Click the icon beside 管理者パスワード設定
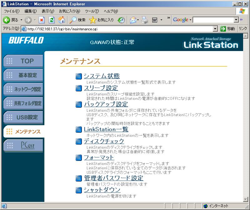Image resolution: width=250 pixels, height=210 pixels. click(x=79, y=178)
